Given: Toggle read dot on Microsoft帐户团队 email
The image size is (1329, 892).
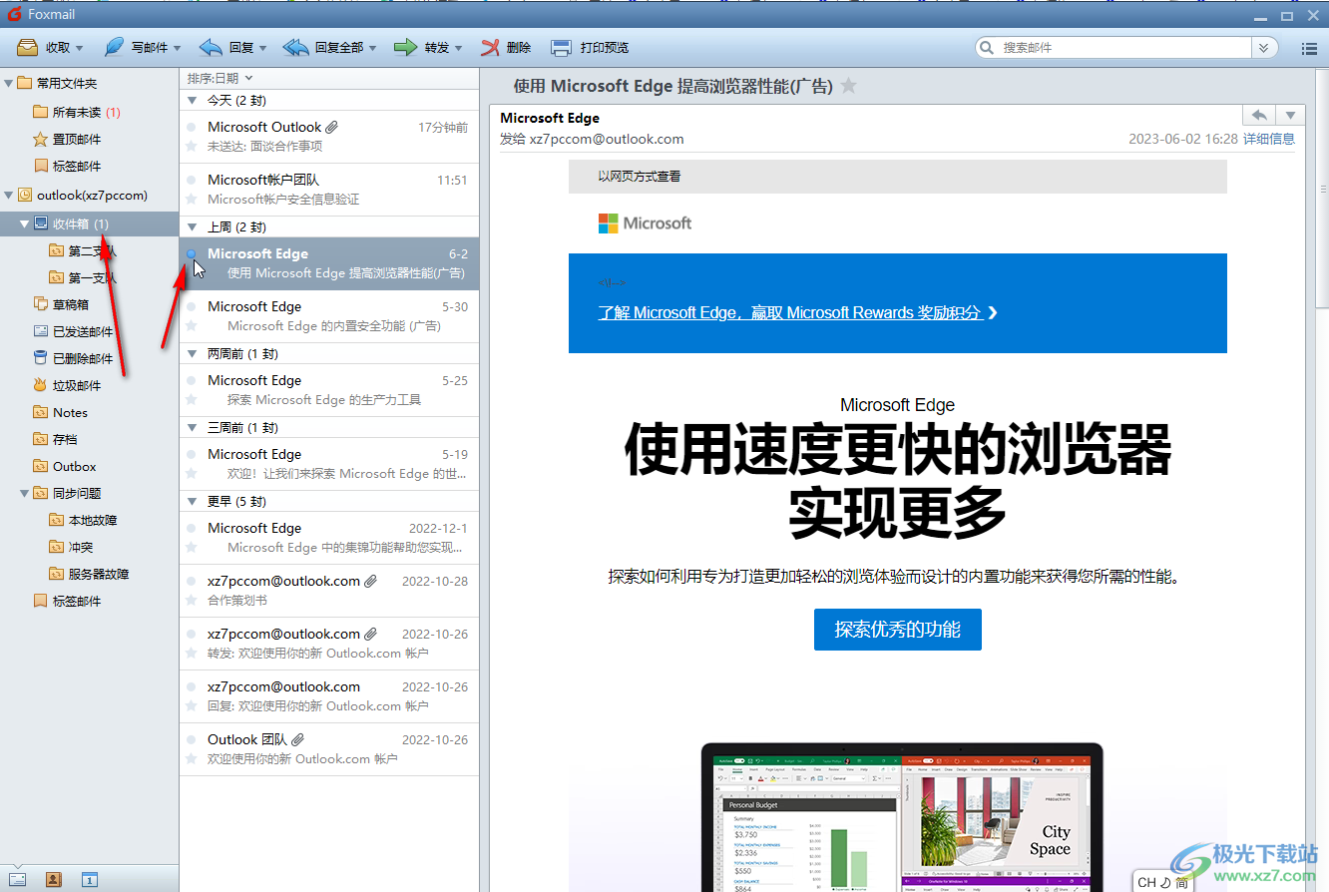Looking at the screenshot, I should (x=191, y=180).
